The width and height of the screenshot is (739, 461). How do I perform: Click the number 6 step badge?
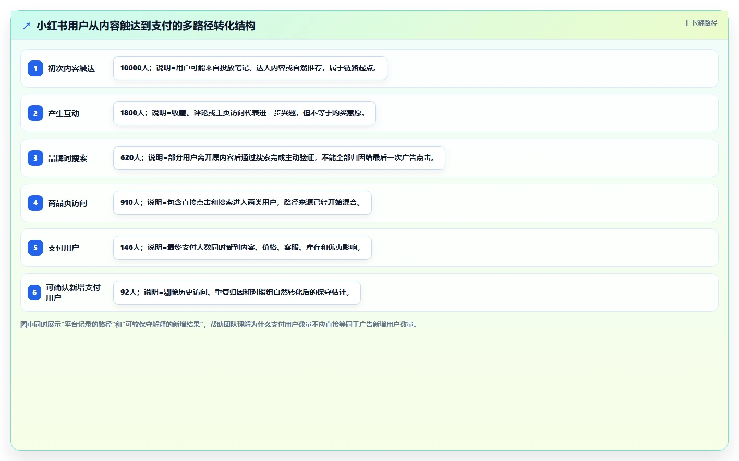tap(34, 293)
